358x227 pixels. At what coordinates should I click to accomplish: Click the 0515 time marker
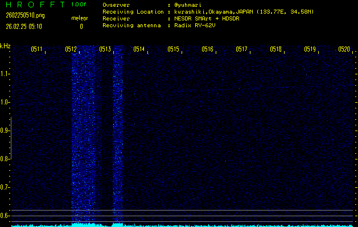[x=173, y=49]
